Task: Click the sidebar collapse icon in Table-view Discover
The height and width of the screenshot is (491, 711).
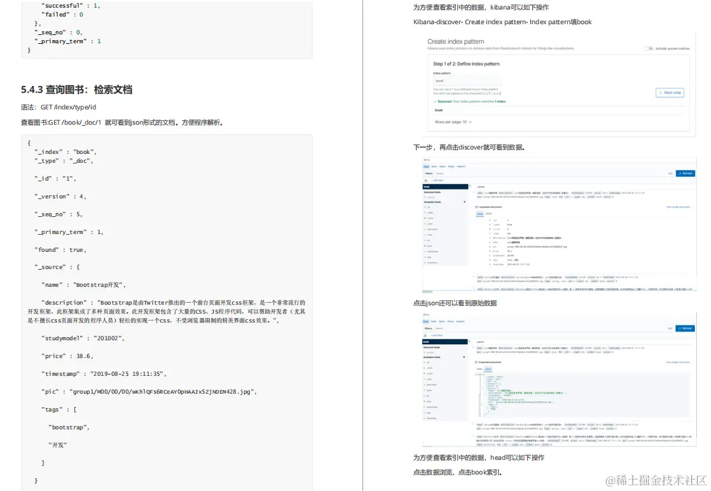Action: point(470,186)
